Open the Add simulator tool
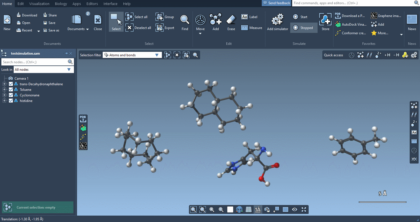Viewport: 420px width, 222px height. (277, 22)
